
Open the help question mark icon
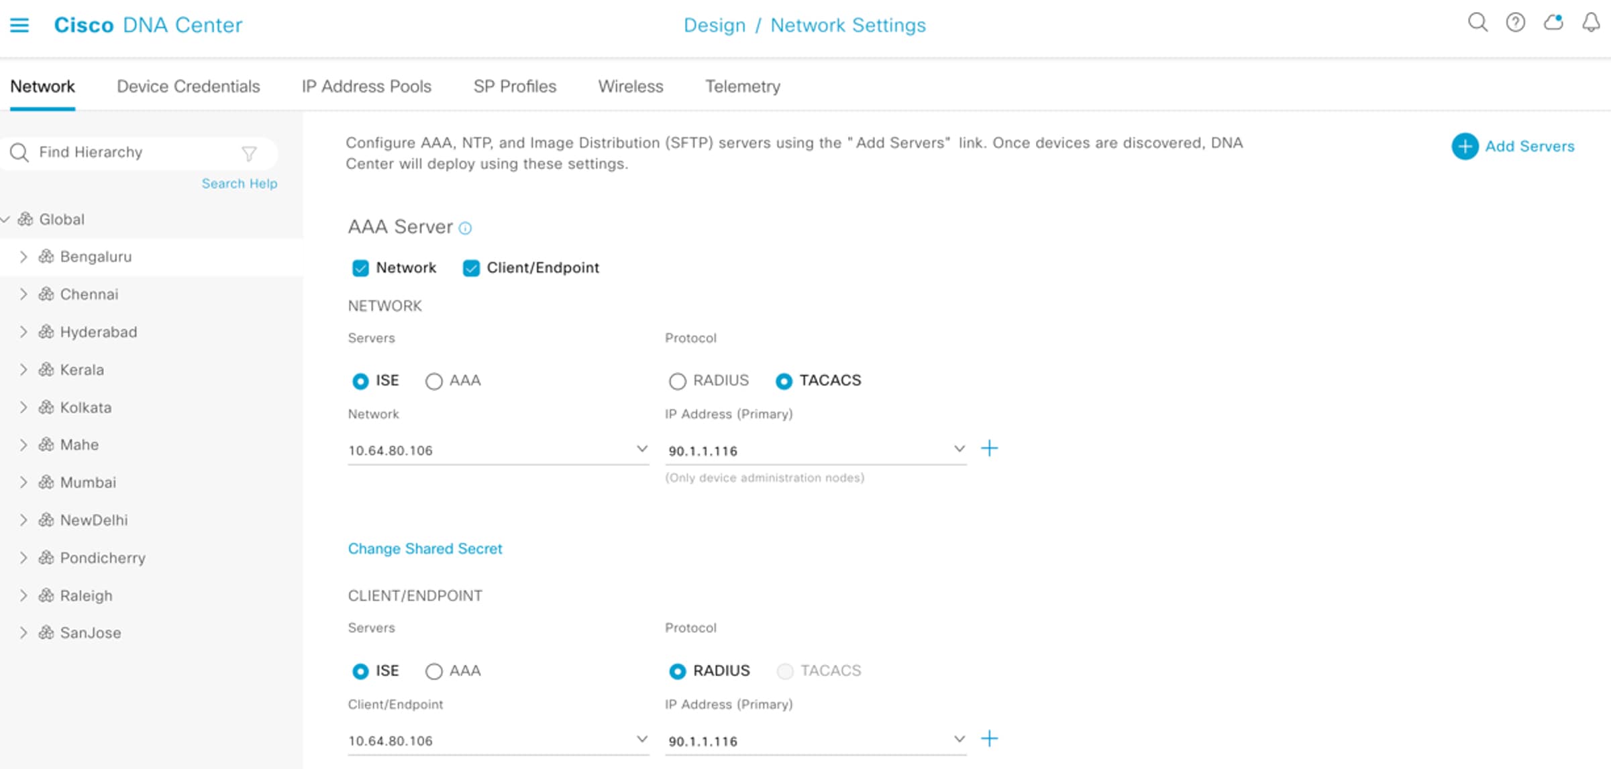tap(1515, 23)
